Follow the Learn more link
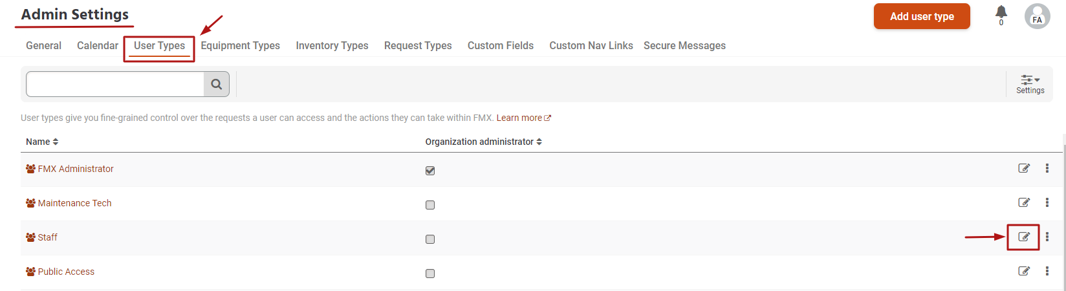 pyautogui.click(x=523, y=118)
